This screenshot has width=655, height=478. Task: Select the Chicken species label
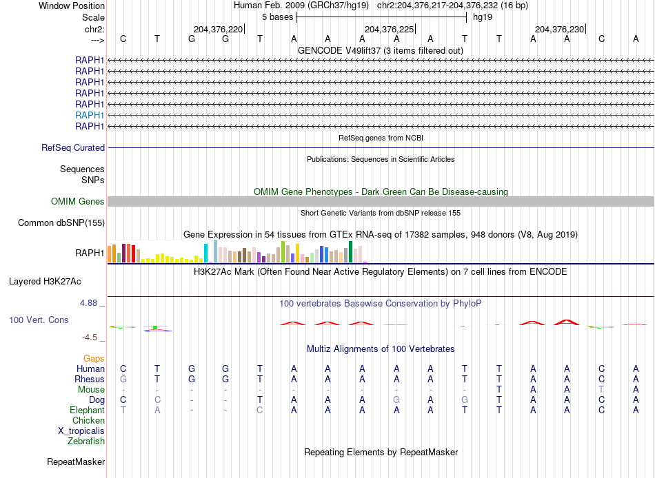click(x=88, y=421)
